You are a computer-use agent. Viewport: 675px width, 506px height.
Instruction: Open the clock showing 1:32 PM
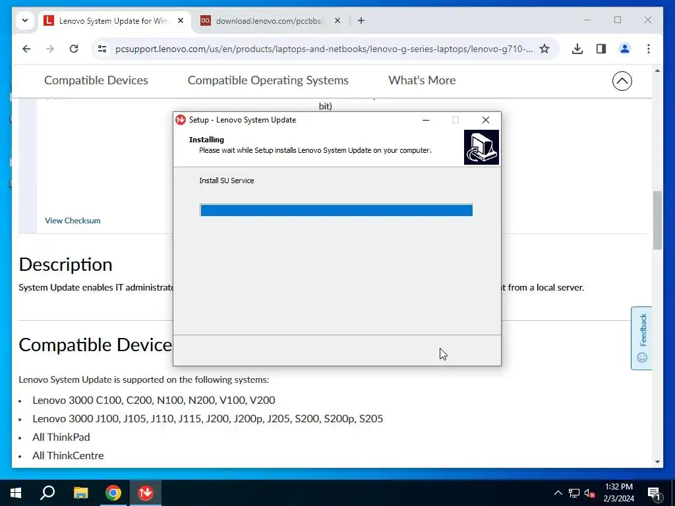pyautogui.click(x=618, y=493)
